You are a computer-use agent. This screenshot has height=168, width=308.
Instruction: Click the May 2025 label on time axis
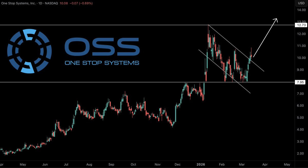click(23, 164)
